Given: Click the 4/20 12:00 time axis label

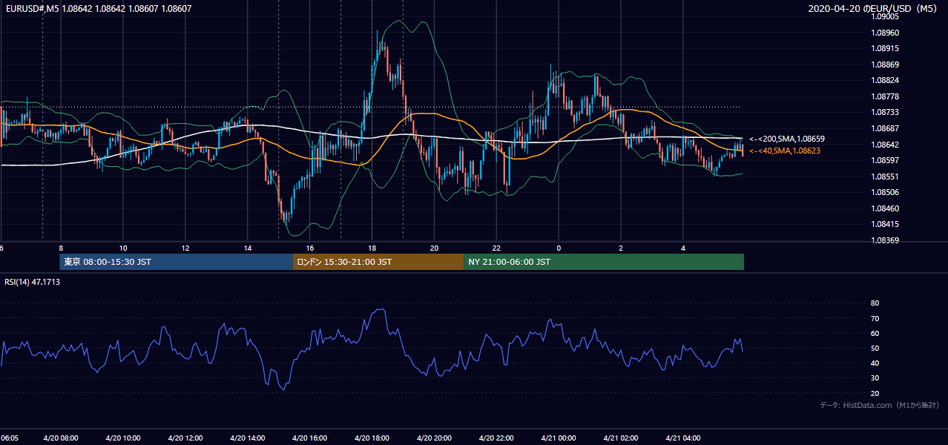Looking at the screenshot, I should point(185,438).
